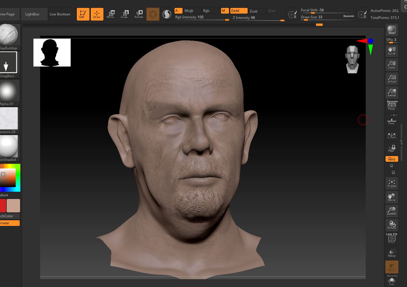Select Z axis rotation mode
The height and width of the screenshot is (287, 407).
(x=393, y=173)
